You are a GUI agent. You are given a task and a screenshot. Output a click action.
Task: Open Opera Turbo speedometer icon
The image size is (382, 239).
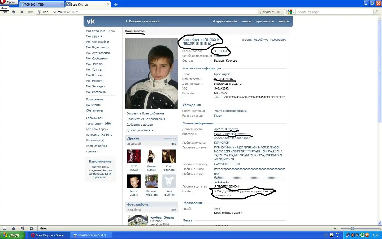coord(32,228)
